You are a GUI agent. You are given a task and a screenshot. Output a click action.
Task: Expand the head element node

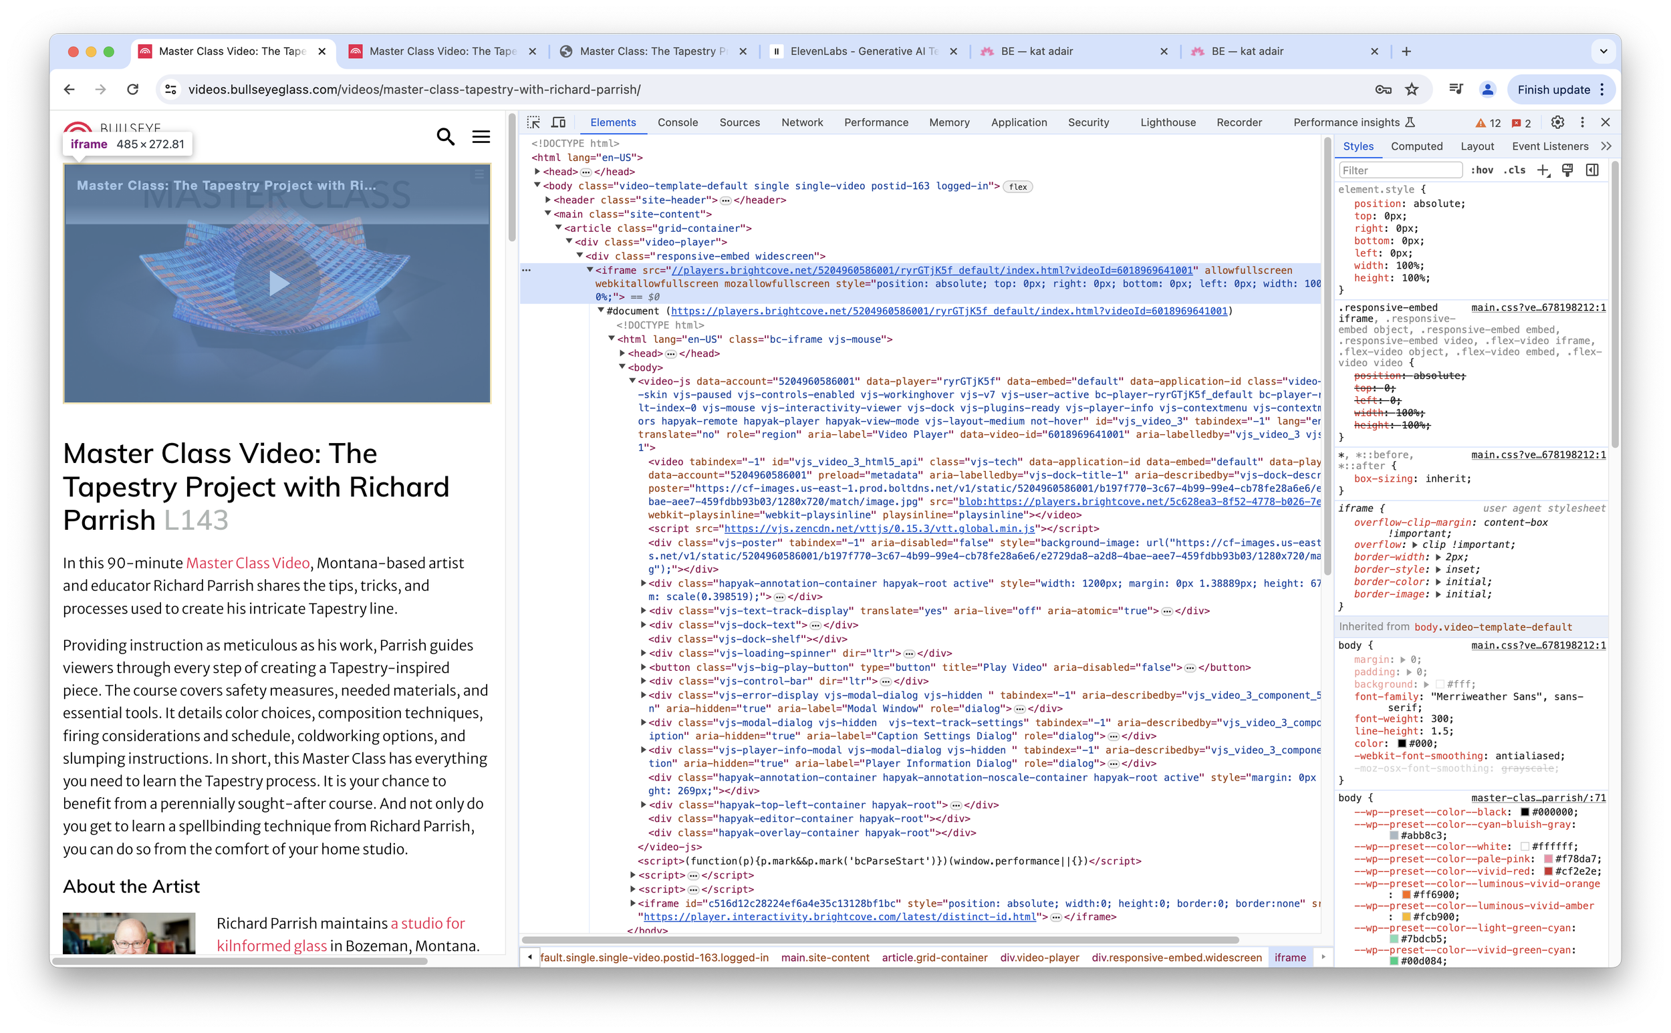(537, 172)
